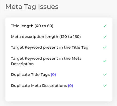
Task: Click the green checkmark beside Title length
Action: 105,26
